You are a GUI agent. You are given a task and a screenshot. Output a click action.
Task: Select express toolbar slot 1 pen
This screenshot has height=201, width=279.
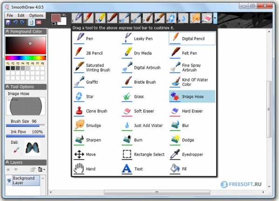[x=77, y=18]
